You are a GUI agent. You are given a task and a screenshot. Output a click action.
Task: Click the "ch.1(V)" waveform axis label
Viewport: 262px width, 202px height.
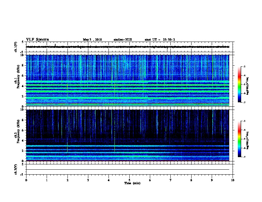pos(16,47)
